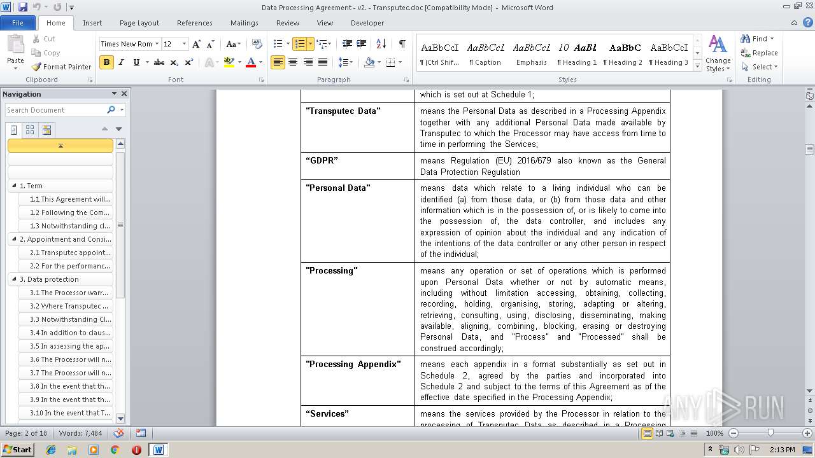Toggle Underline formatting

coord(136,62)
